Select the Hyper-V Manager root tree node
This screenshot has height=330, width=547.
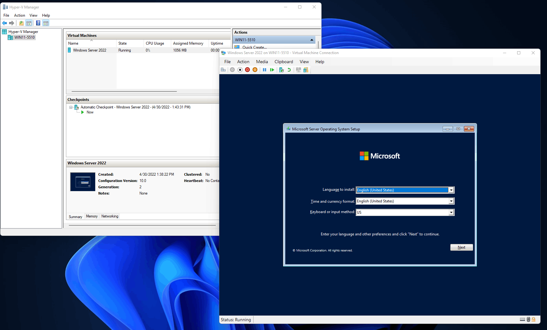(23, 32)
